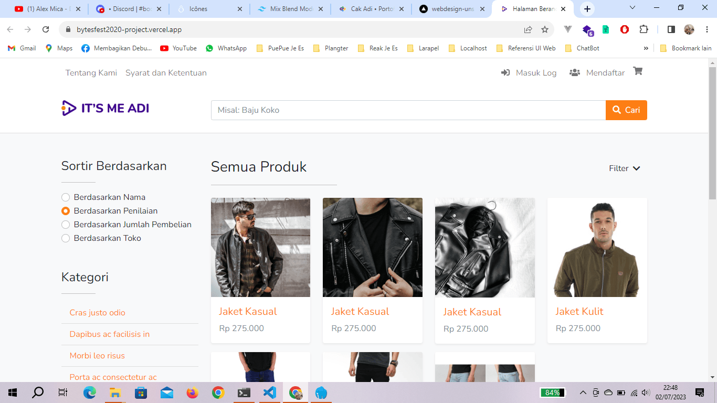717x403 pixels.
Task: Click the product search input field
Action: pos(408,110)
